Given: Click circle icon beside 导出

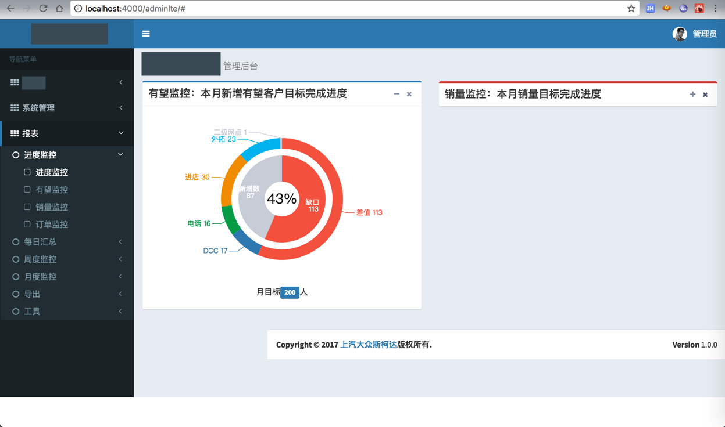Looking at the screenshot, I should click(16, 294).
